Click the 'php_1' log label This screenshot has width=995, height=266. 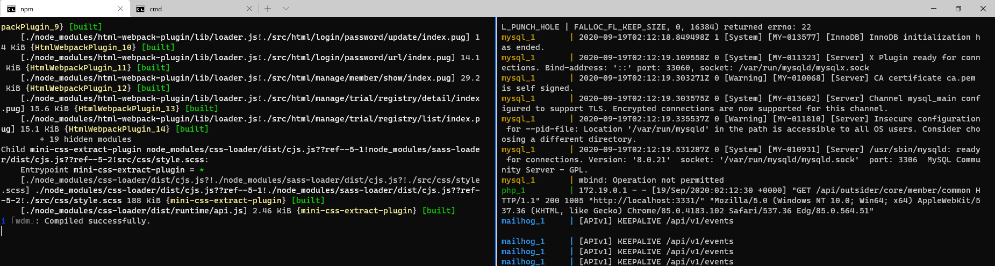pyautogui.click(x=513, y=190)
